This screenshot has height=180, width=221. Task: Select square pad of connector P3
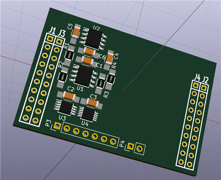point(57,126)
